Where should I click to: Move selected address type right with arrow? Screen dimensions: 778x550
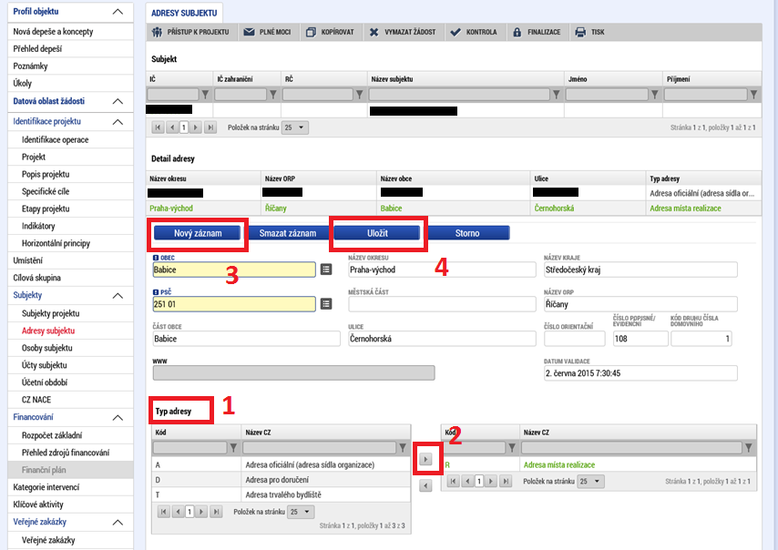coord(425,459)
